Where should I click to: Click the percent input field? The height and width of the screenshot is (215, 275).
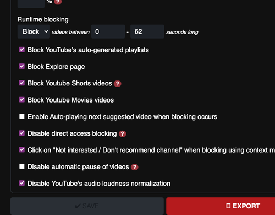[31, 3]
